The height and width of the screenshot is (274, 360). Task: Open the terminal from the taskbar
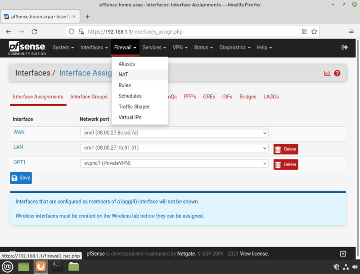pyautogui.click(x=57, y=267)
